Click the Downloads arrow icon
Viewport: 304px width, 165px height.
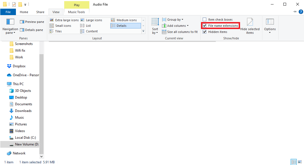pyautogui.click(x=11, y=111)
